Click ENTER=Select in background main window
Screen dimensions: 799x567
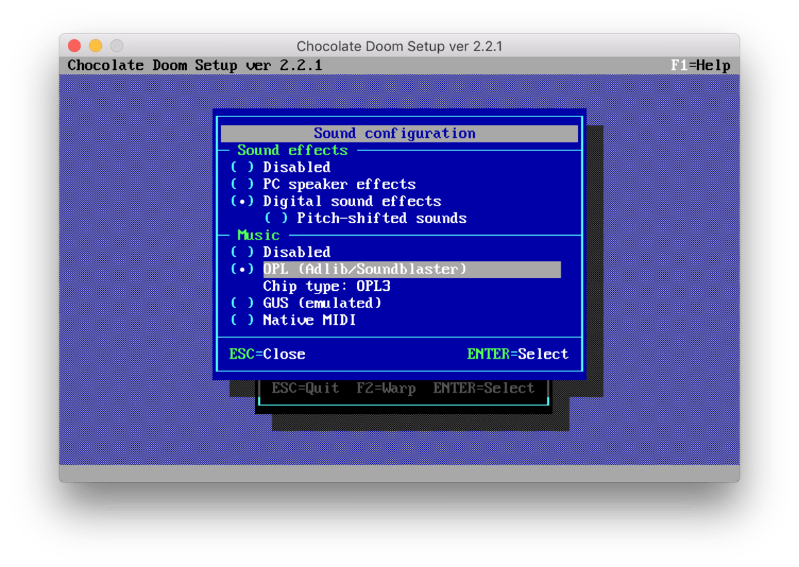tap(484, 388)
